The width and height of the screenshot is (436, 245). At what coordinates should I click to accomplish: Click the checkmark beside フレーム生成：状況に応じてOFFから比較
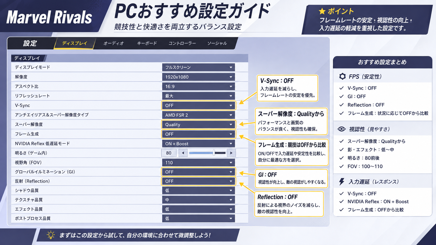click(342, 113)
